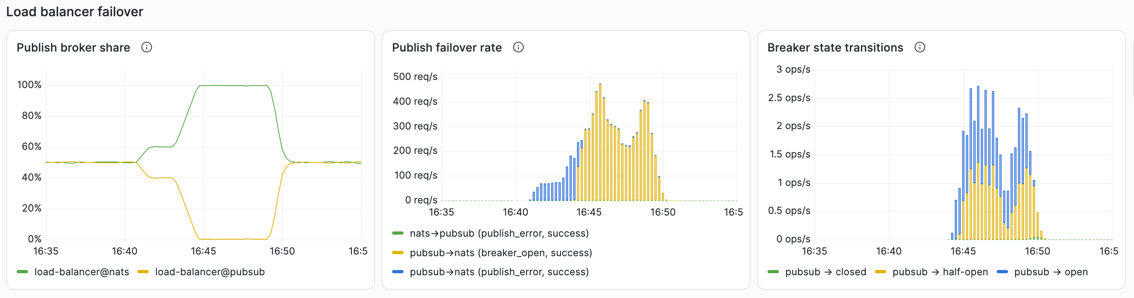Viewport: 1134px width, 298px height.
Task: Click the 2.5 ops/s axis label
Action: coord(789,98)
